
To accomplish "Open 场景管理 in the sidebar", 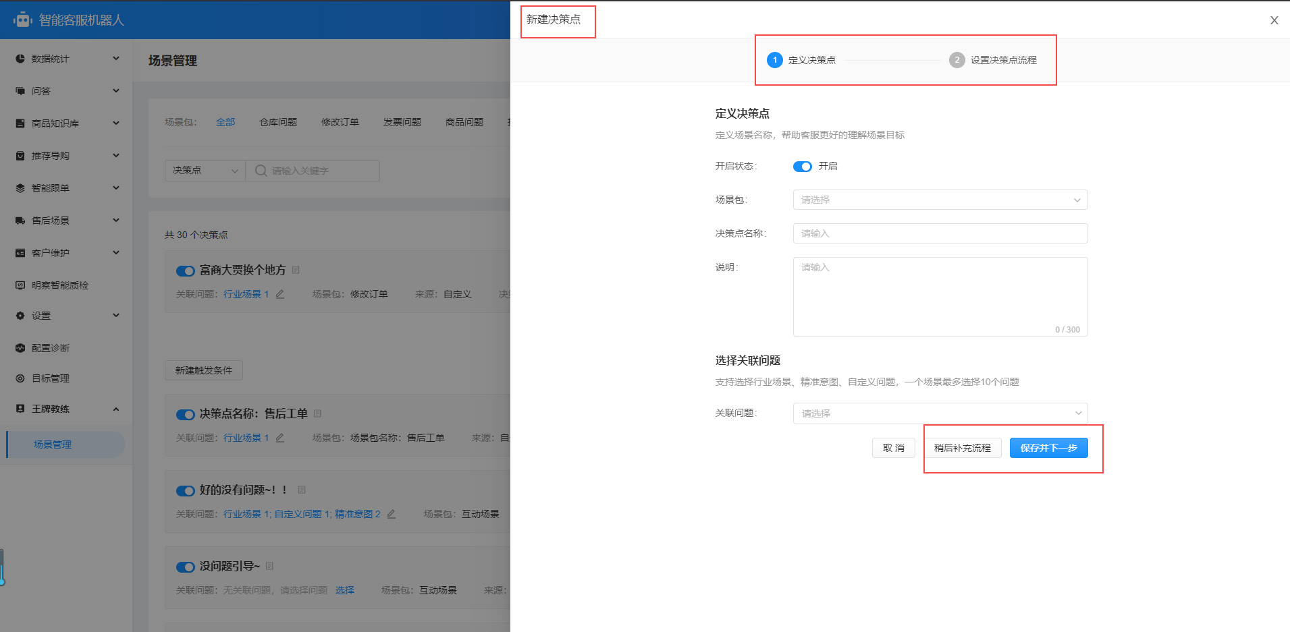I will coord(65,444).
